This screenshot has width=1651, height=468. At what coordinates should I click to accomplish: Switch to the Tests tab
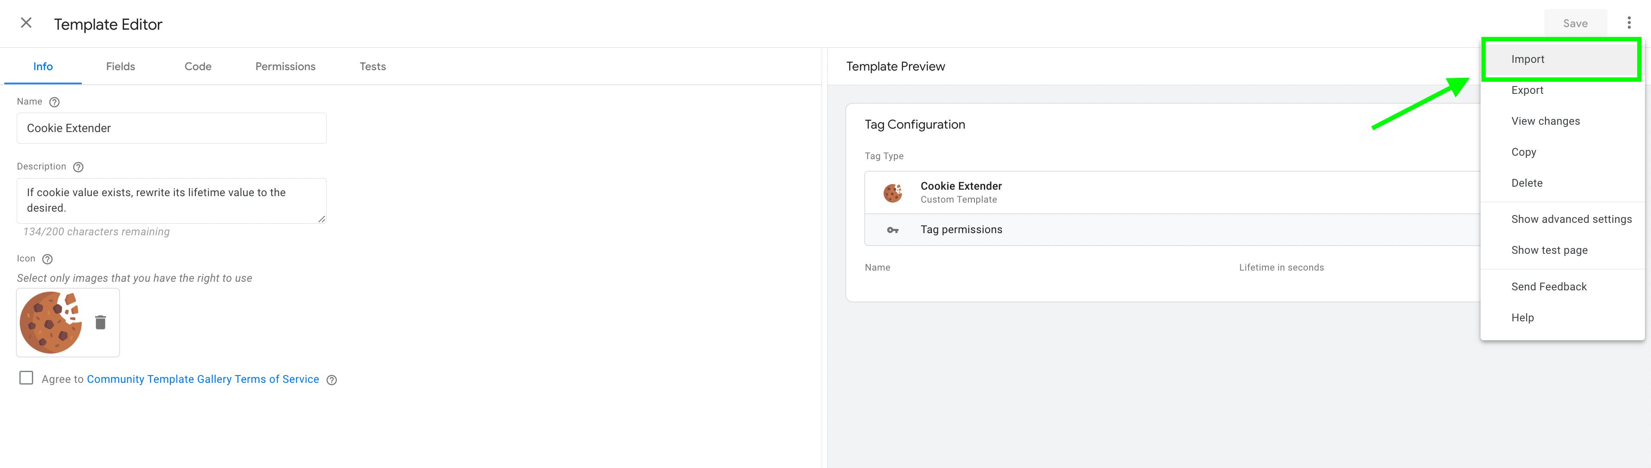coord(372,67)
